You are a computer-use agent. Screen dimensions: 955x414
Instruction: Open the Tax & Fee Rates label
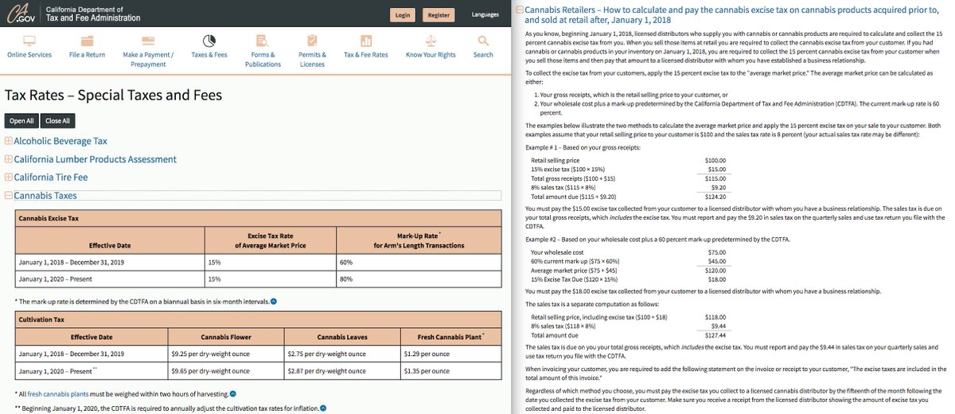pos(366,55)
